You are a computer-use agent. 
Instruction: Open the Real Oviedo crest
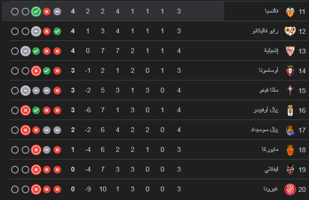pos(290,110)
